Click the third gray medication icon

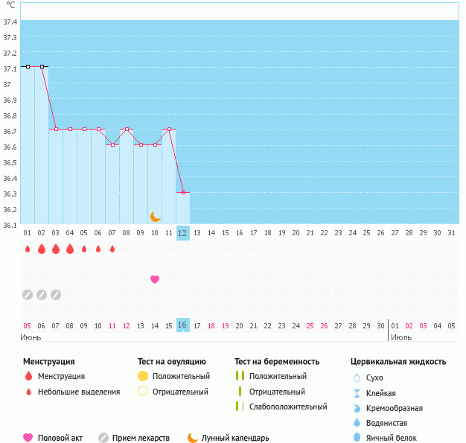(56, 295)
